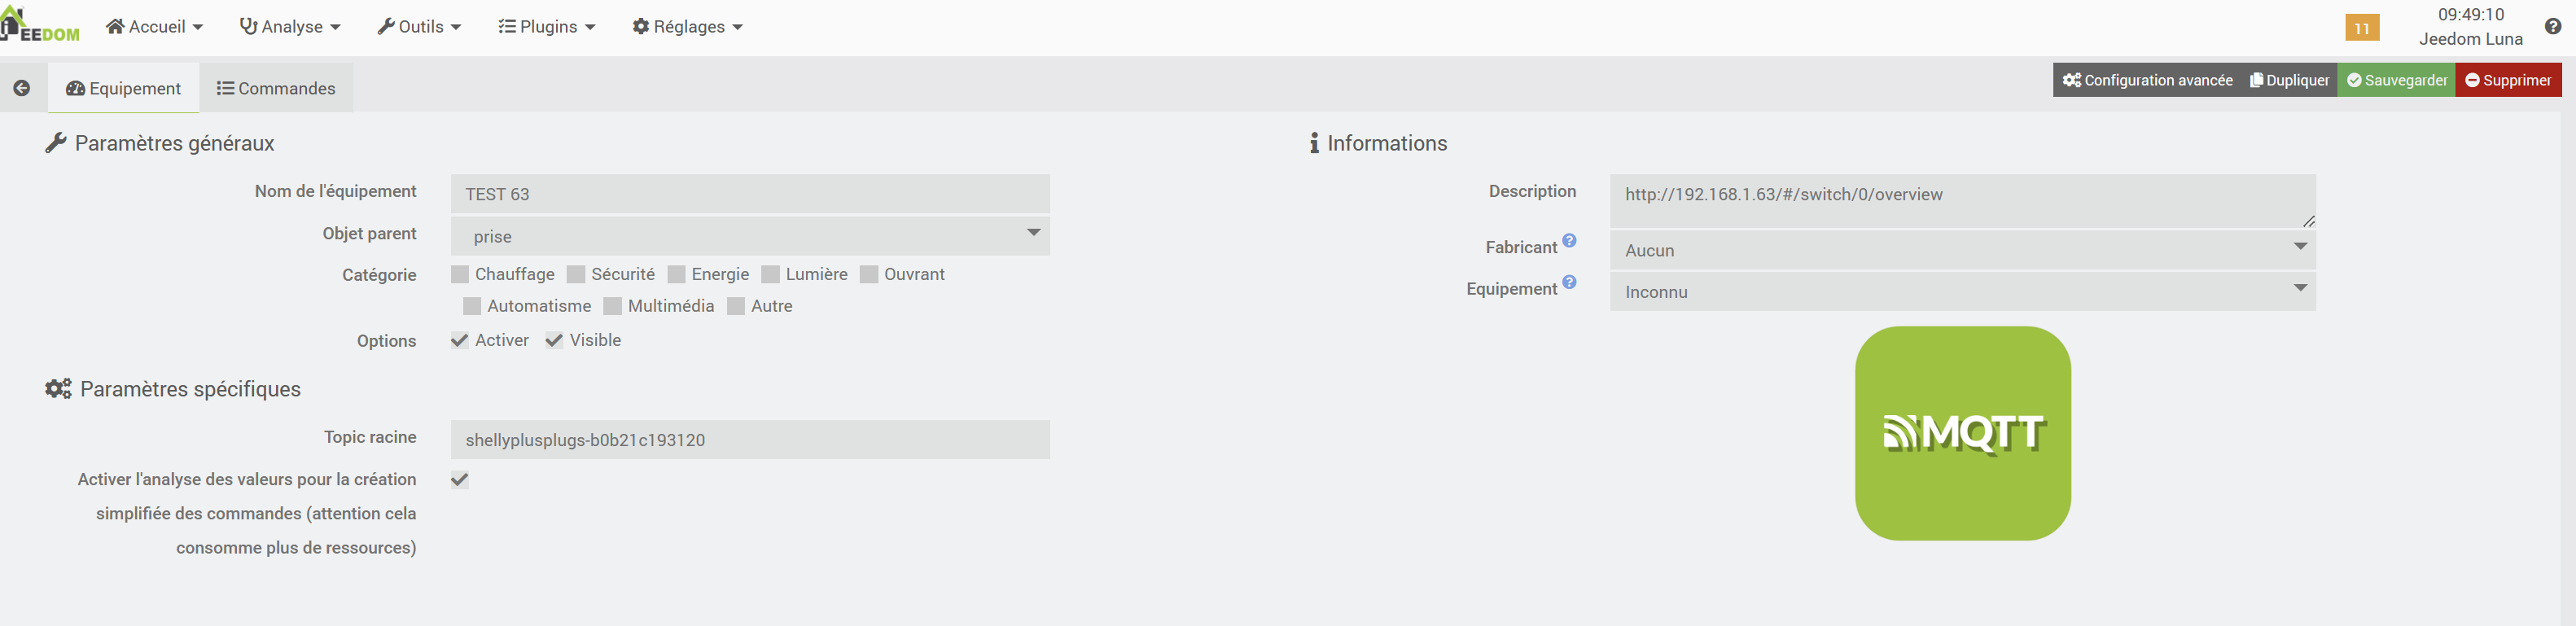Toggle the Automatisme category checkbox
Screen dimensions: 2576x626
pyautogui.click(x=472, y=306)
